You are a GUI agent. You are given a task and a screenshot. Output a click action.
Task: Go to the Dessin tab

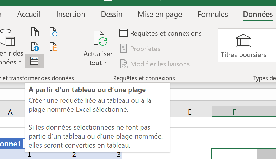coord(112,14)
